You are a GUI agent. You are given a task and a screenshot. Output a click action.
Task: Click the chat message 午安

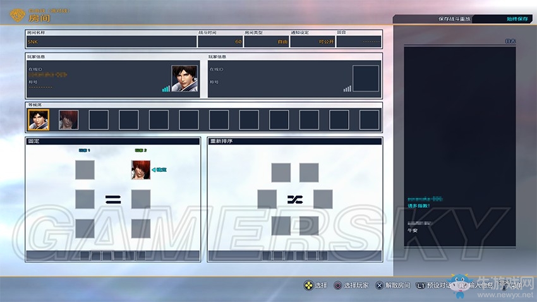[413, 231]
